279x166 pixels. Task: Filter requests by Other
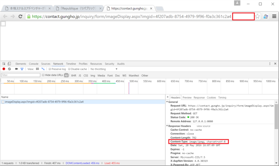click(x=145, y=75)
